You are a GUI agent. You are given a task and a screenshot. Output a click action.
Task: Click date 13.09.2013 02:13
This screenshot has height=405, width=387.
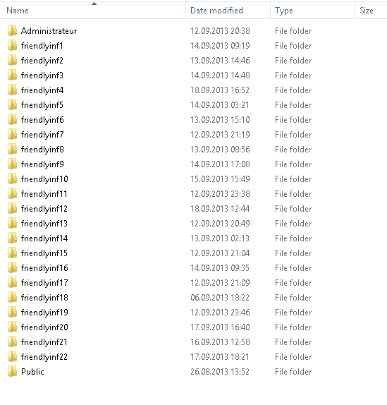tap(220, 238)
